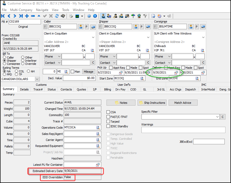Open the Start Zone lookup icon
The image size is (231, 183).
point(142,78)
